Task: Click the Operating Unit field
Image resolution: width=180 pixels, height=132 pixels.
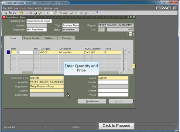Action: coord(39,21)
